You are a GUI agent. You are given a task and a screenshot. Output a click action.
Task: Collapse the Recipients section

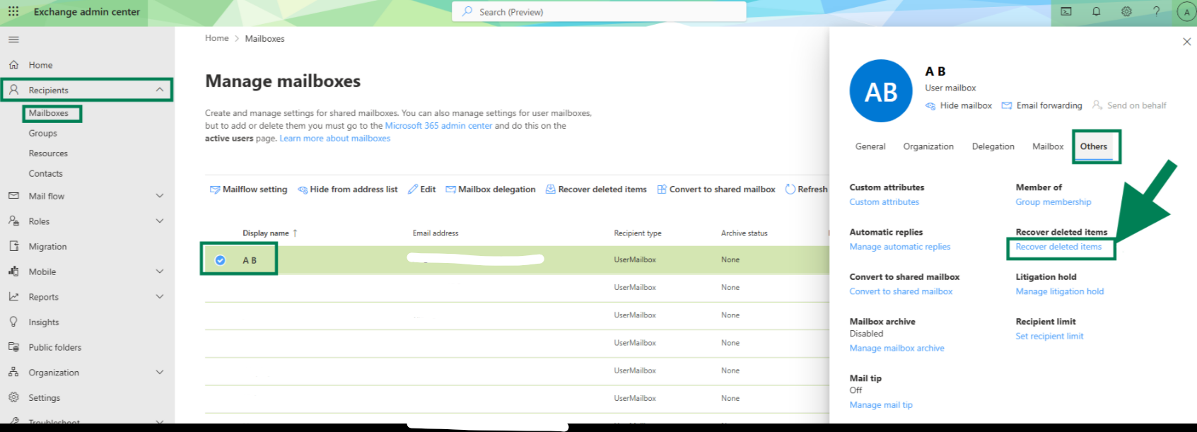click(160, 90)
